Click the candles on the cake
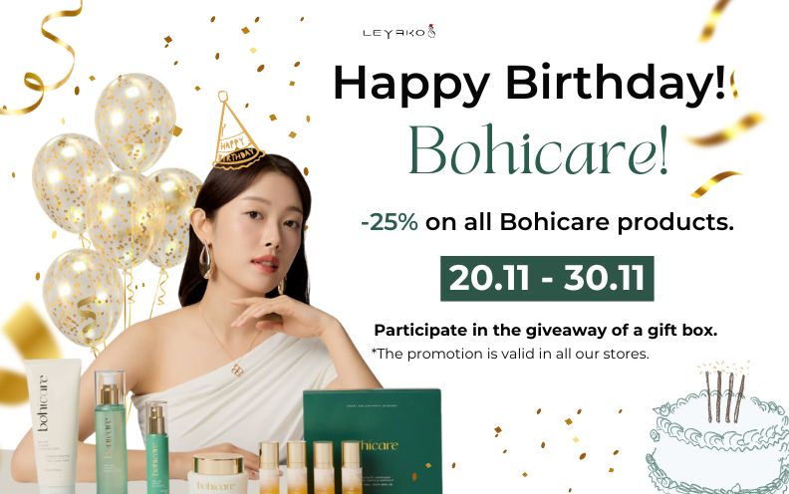 (724, 393)
